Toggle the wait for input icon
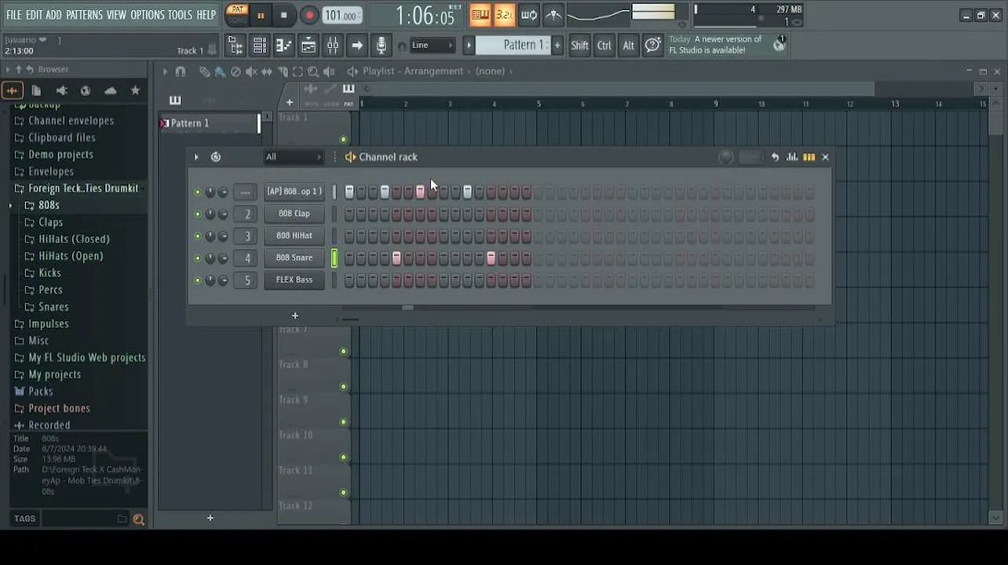The width and height of the screenshot is (1008, 565). click(x=528, y=15)
